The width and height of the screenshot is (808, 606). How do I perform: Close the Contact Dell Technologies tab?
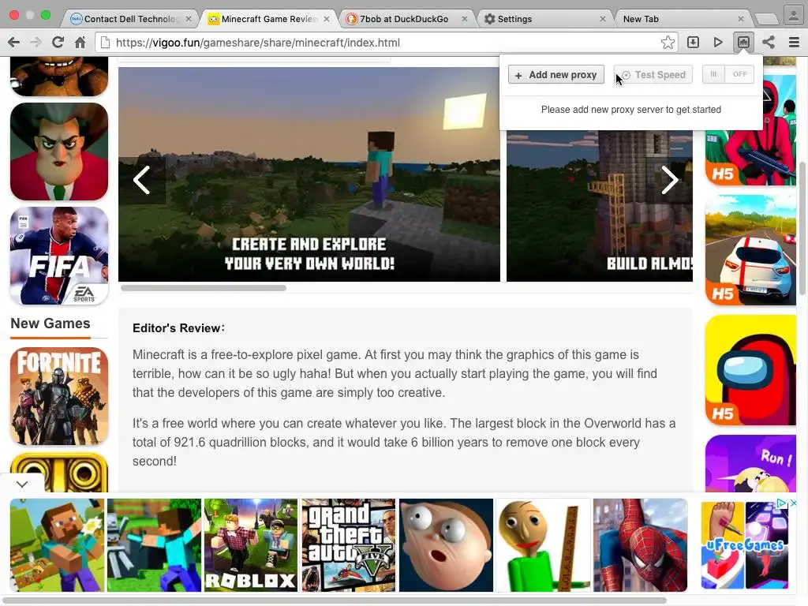point(189,19)
